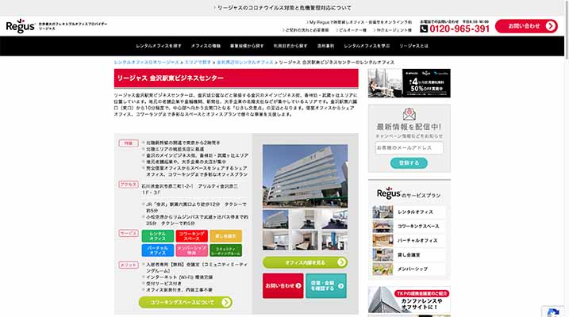The image size is (569, 317).
Task: Open the ご契約の流れ header link
Action: 306,30
